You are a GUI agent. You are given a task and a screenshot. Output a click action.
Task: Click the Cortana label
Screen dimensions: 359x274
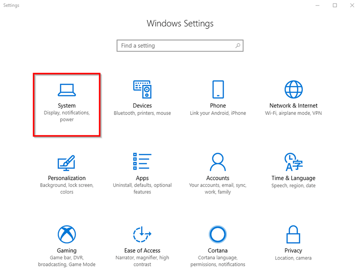click(218, 251)
